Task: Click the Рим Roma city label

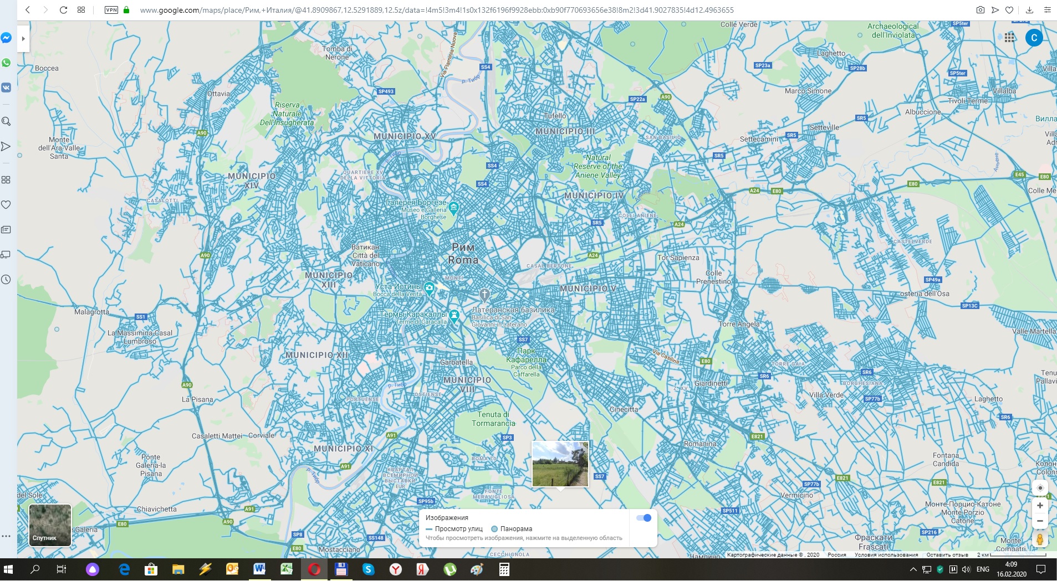Action: (463, 254)
